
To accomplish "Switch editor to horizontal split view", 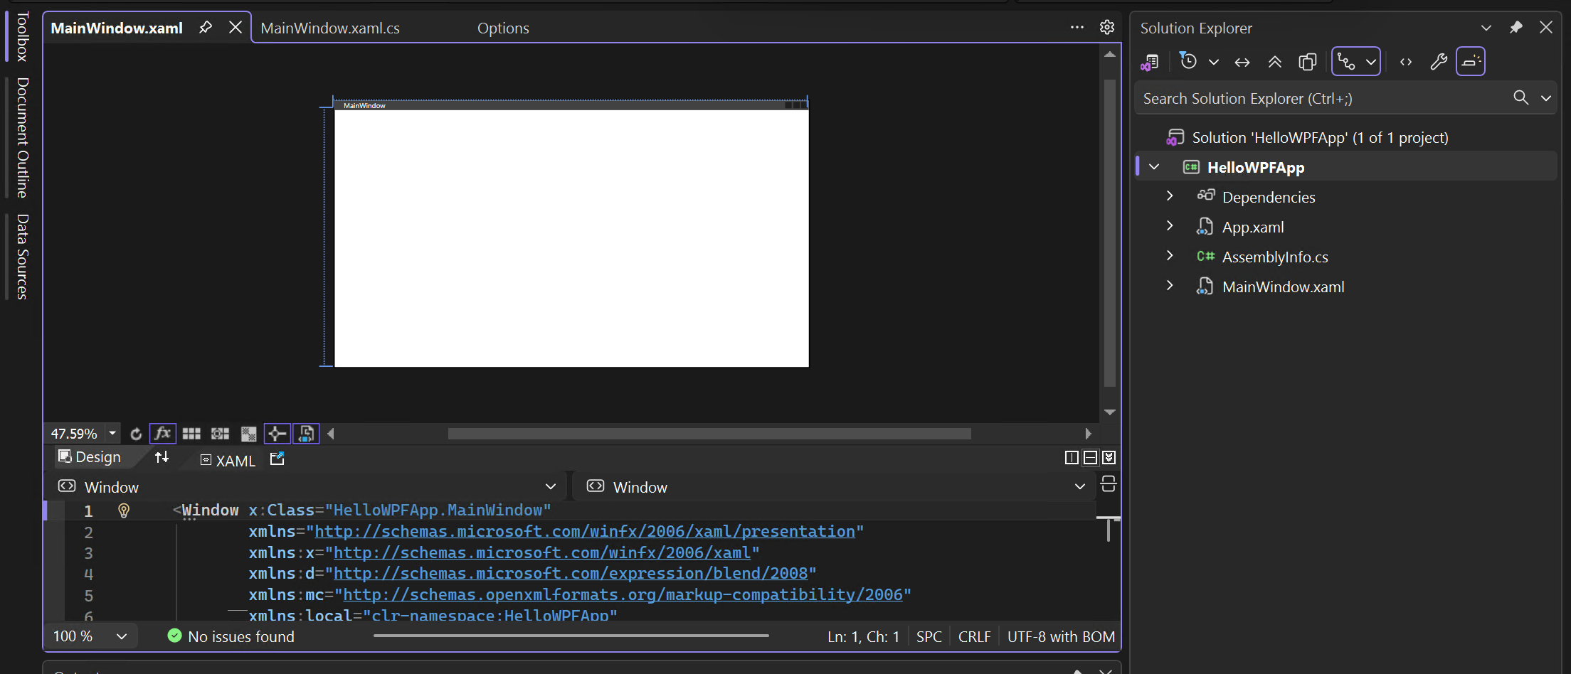I will (x=1091, y=457).
